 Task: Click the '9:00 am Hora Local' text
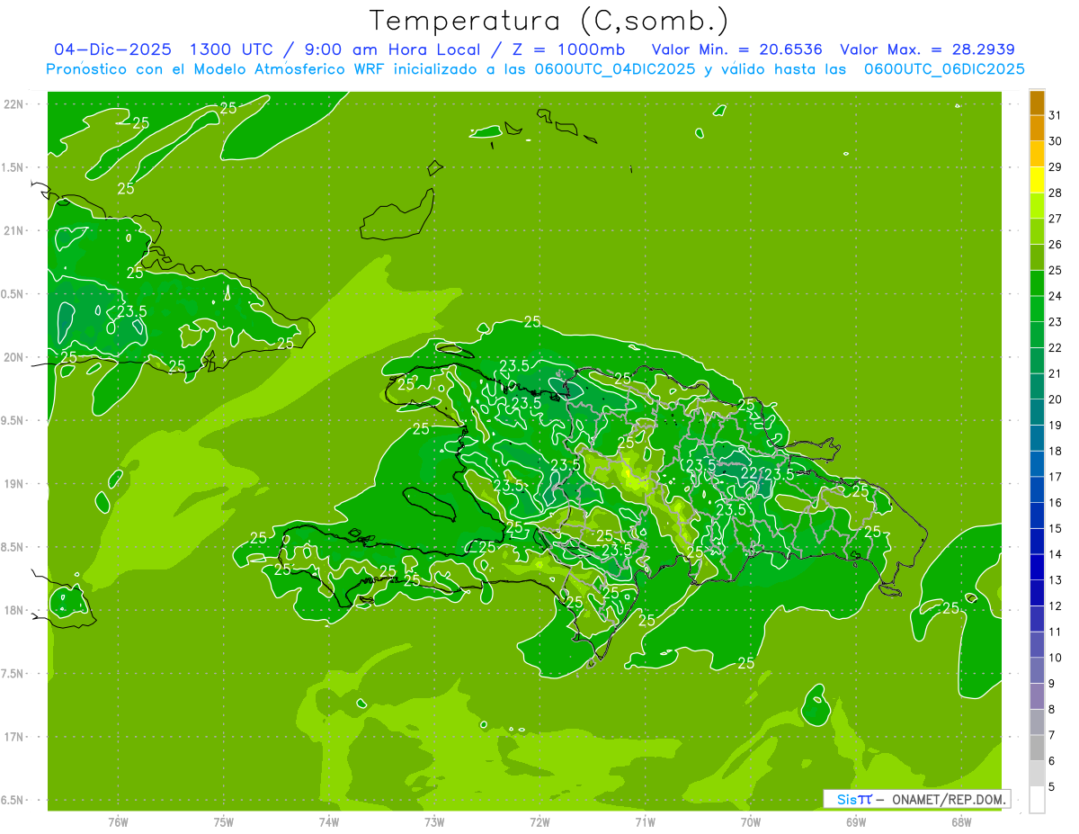coord(391,49)
